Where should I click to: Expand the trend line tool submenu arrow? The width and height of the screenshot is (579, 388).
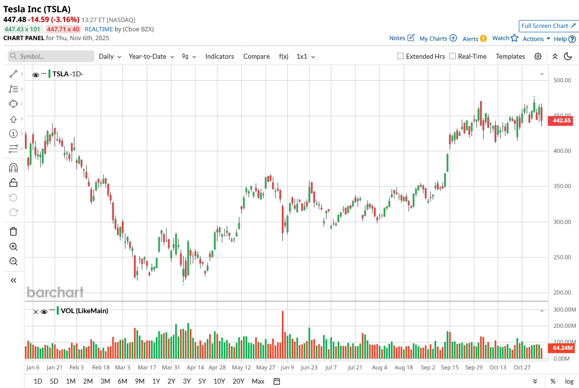pyautogui.click(x=22, y=74)
